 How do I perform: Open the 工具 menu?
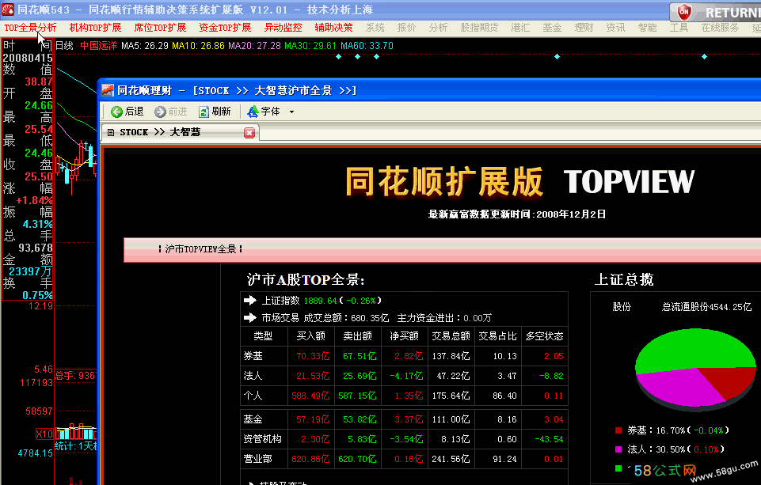pyautogui.click(x=679, y=28)
